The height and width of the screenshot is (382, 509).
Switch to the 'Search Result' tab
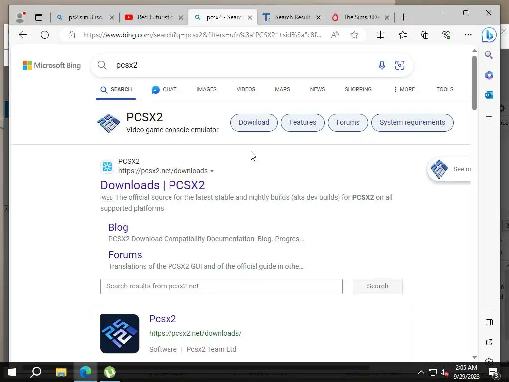point(292,17)
